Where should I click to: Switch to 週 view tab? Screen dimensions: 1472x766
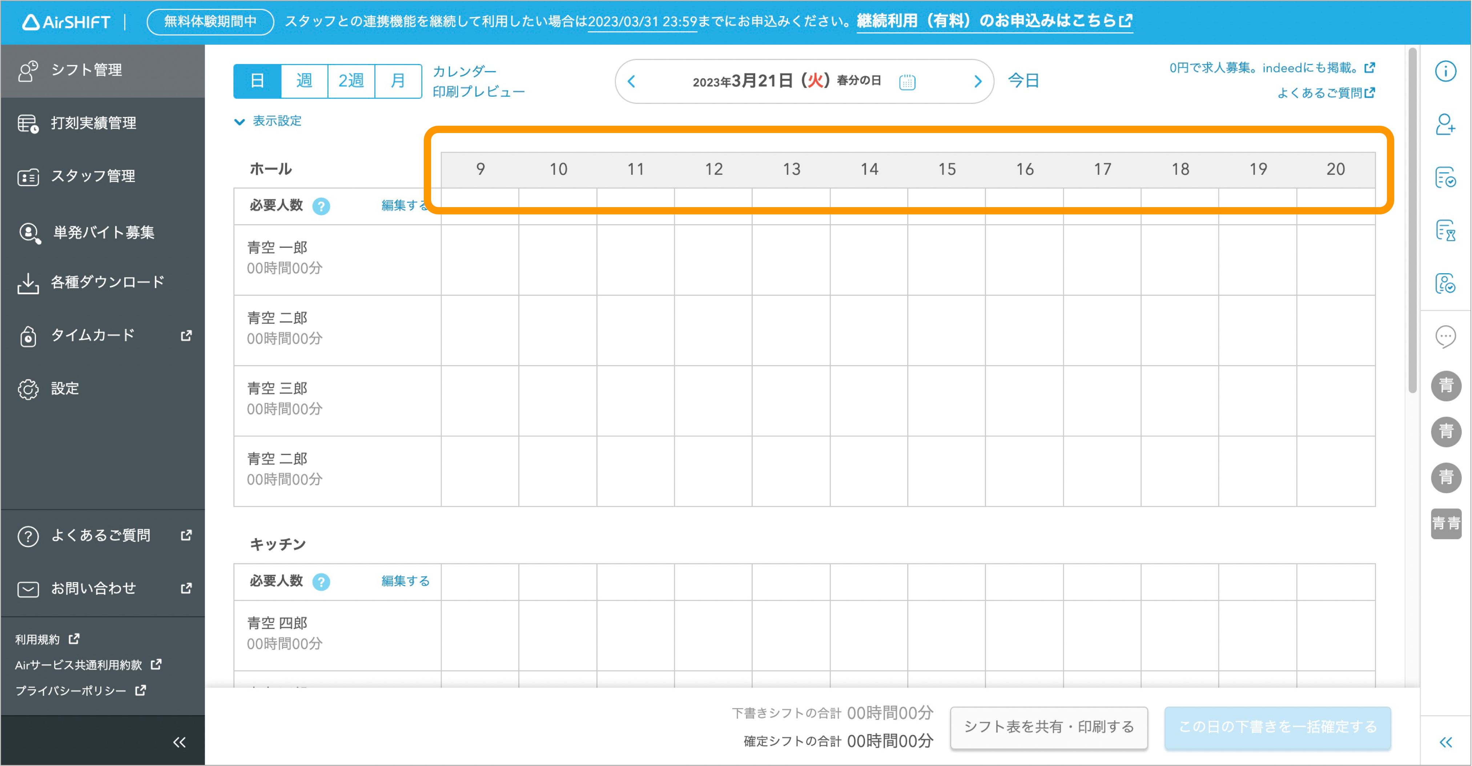click(305, 81)
